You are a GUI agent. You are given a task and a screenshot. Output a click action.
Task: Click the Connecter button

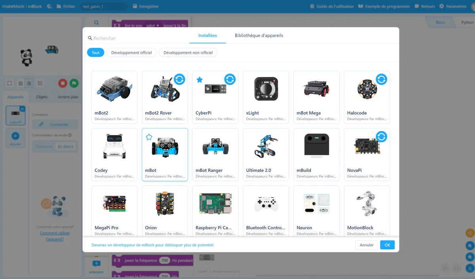55,124
